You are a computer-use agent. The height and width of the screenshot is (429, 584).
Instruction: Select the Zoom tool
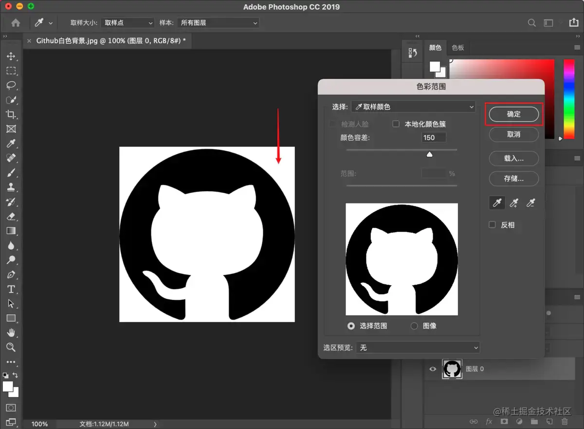tap(11, 347)
